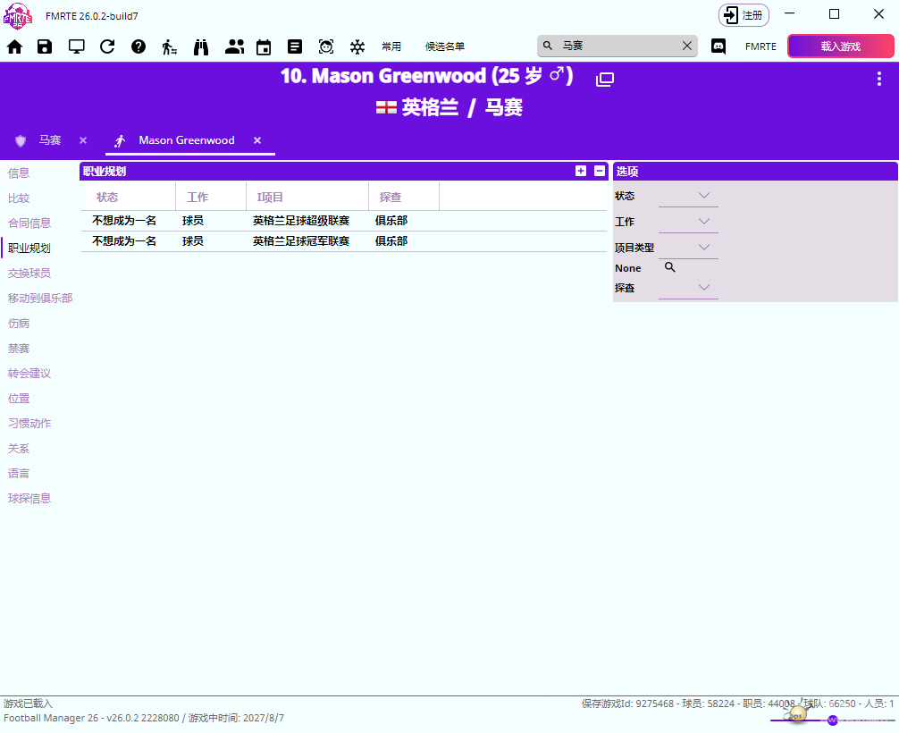Open Discord via the Discord icon

(x=718, y=46)
